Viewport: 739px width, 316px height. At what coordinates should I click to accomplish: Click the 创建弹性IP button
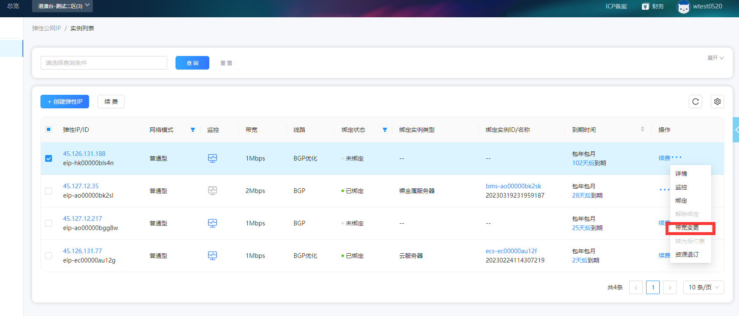(65, 102)
